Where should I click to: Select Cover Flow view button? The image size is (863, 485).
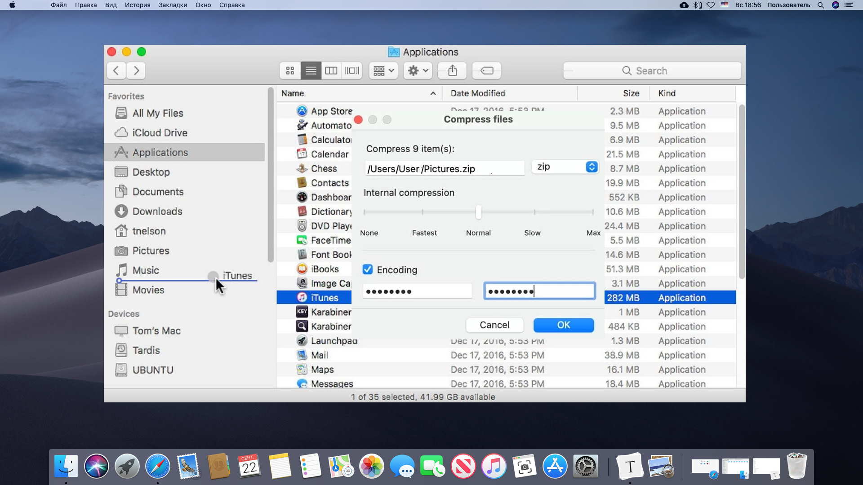(352, 71)
